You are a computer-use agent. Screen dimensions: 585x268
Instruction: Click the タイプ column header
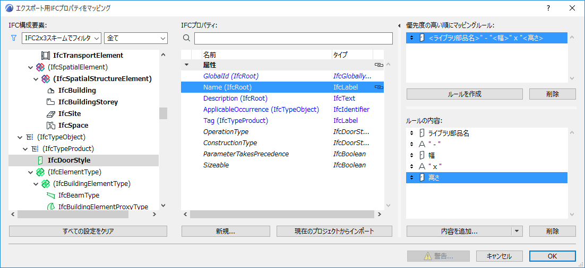coord(352,55)
